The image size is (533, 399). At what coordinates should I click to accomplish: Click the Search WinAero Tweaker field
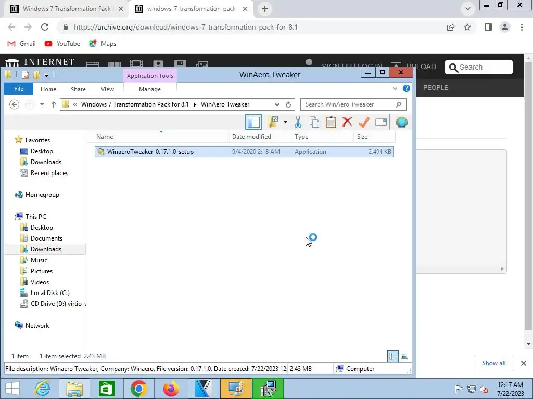[353, 104]
